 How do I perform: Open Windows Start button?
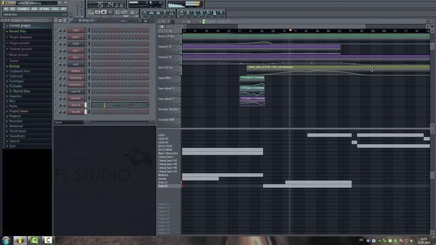click(x=6, y=240)
